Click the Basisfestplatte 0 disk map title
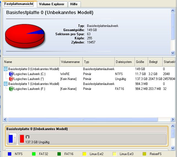Image resolution: width=177 pixels, height=157 pixels. click(x=37, y=129)
